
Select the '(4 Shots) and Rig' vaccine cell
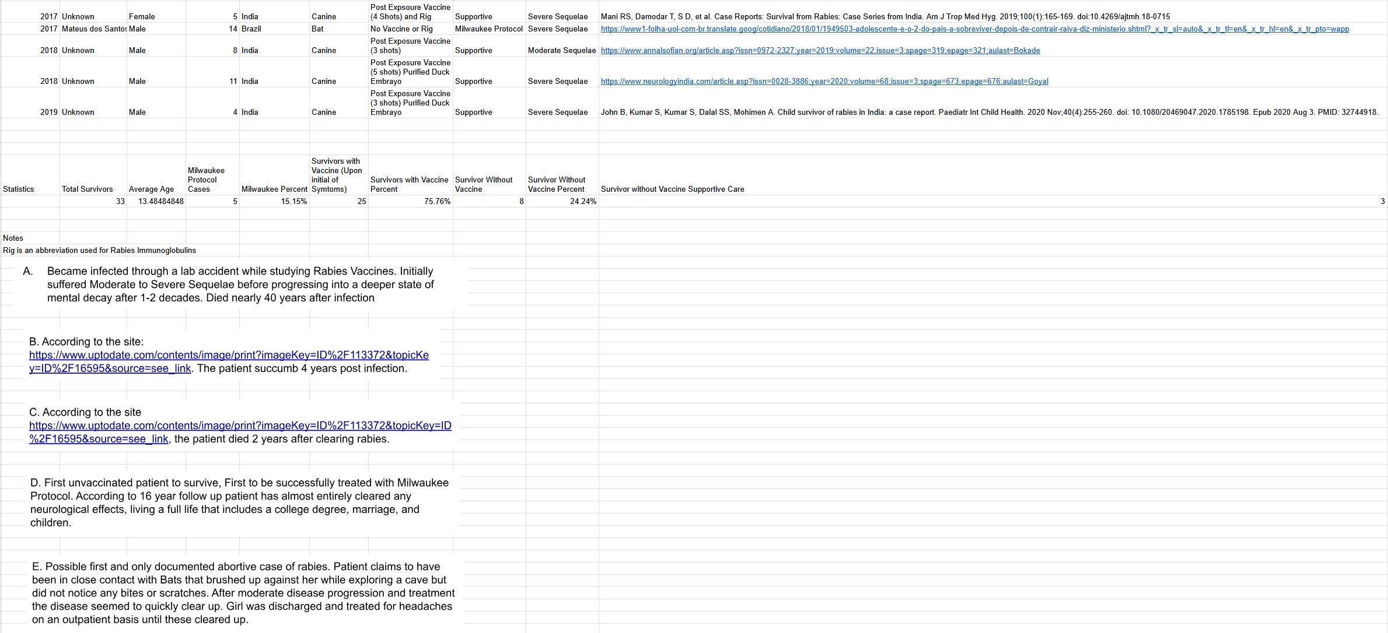click(x=410, y=12)
